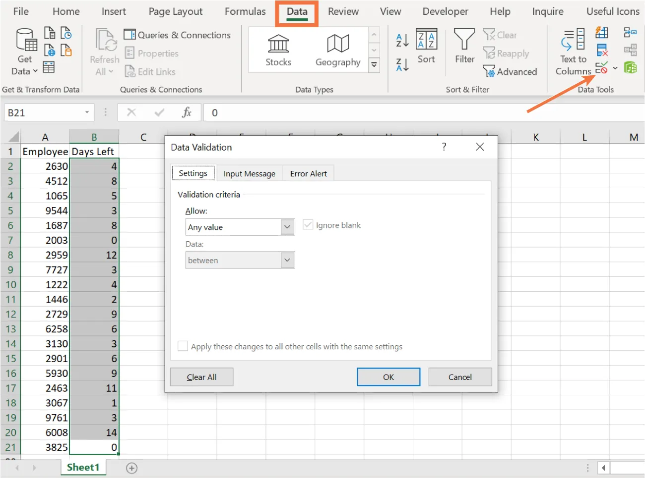Click the Sort A to Z icon
645x478 pixels.
401,40
